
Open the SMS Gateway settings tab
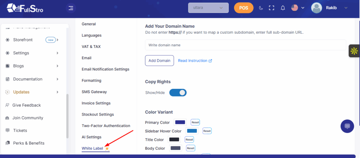click(94, 92)
